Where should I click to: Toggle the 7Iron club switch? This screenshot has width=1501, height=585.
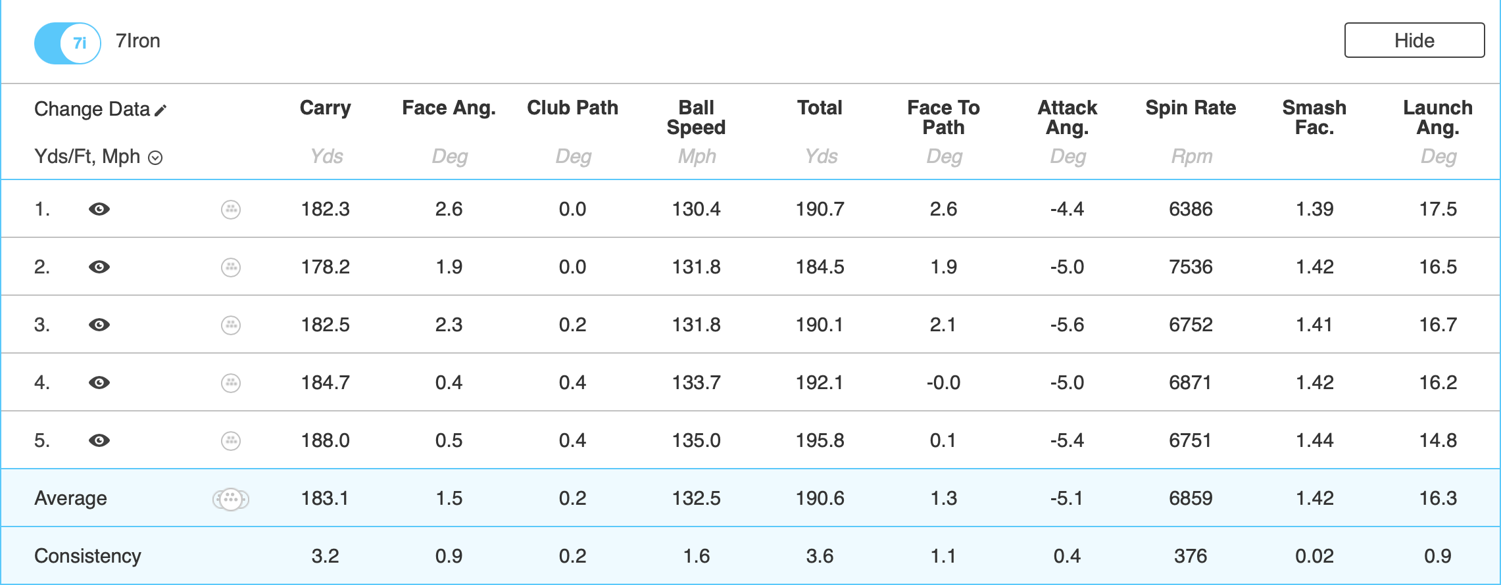click(x=68, y=43)
